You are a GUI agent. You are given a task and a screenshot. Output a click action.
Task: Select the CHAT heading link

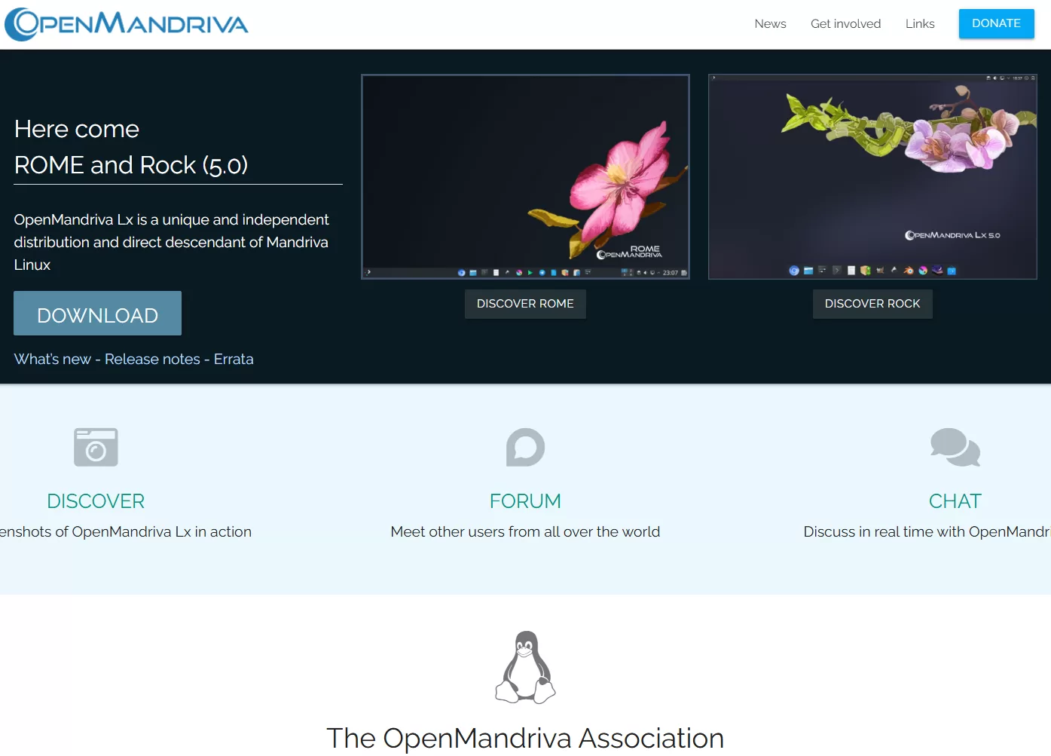(955, 501)
